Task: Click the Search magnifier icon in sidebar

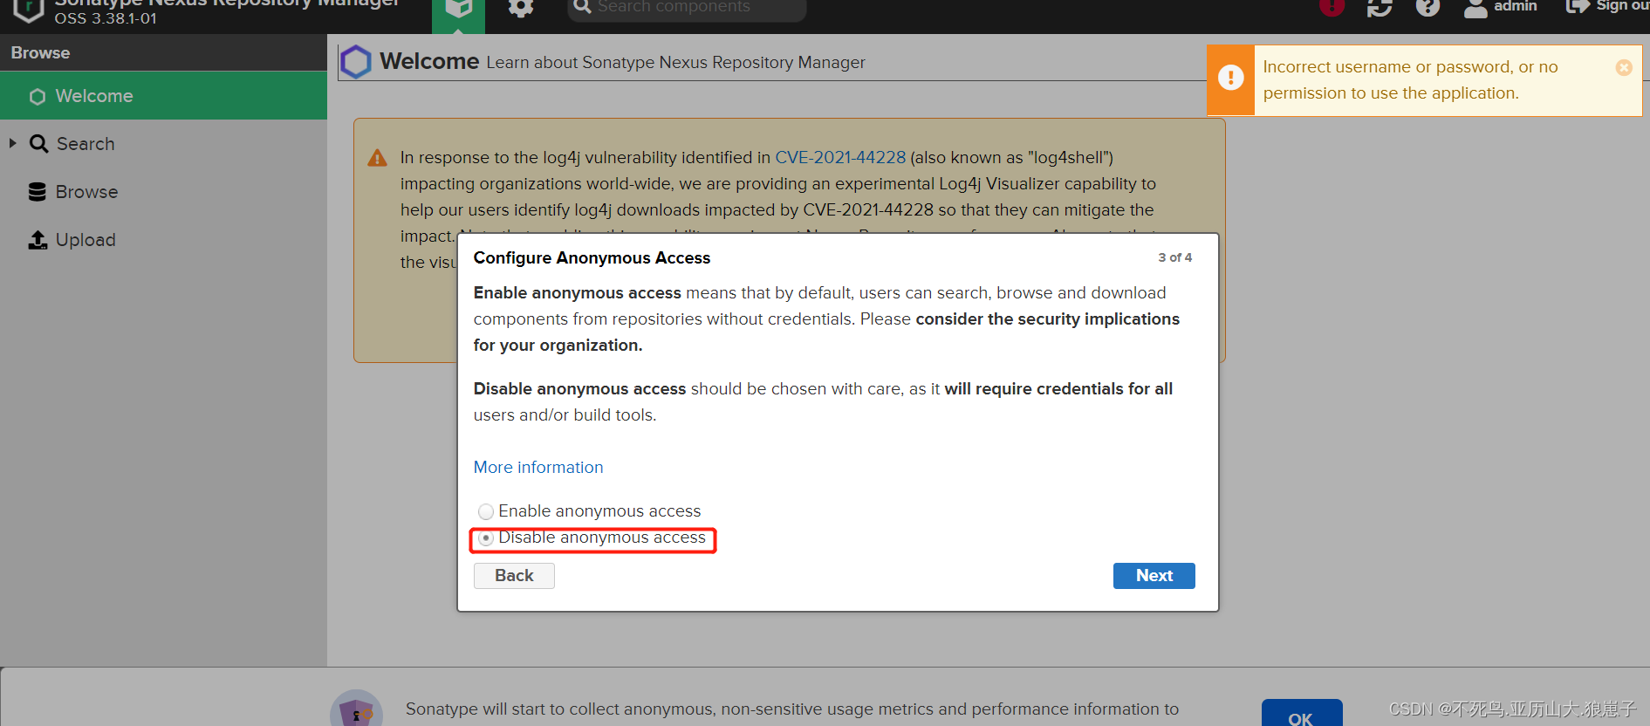Action: pos(38,144)
